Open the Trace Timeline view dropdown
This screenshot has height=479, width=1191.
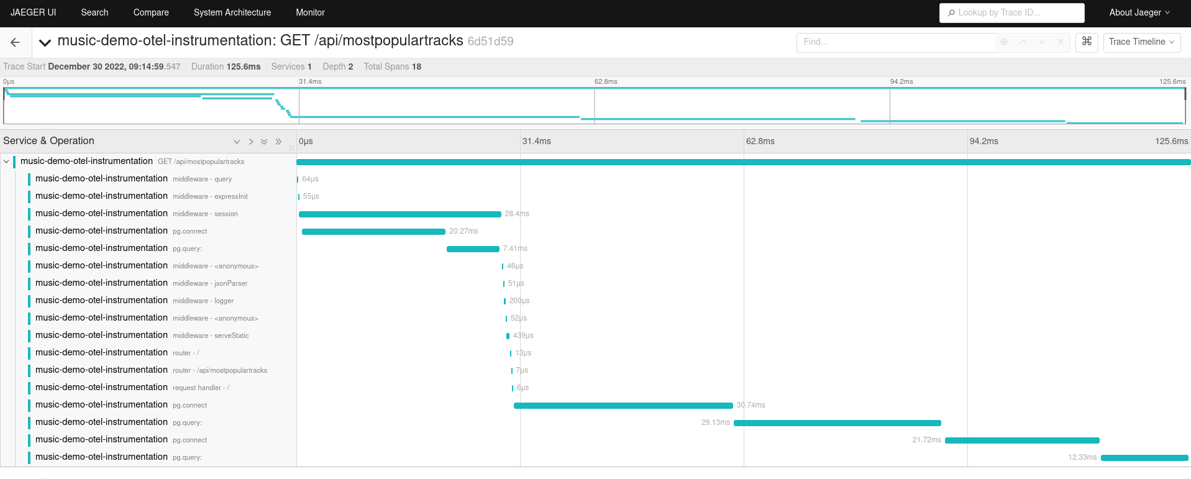click(x=1141, y=42)
